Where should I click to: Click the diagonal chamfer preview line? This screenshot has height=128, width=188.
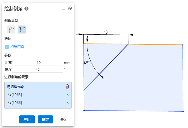[x=106, y=67]
